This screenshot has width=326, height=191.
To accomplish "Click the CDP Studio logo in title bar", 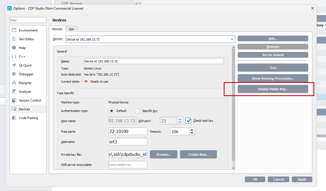I will click(10, 8).
